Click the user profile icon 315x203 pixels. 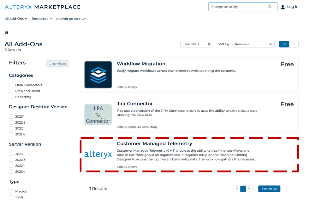(x=283, y=7)
